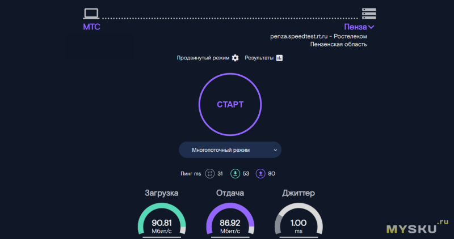Open the Многопоточный режим dropdown
This screenshot has height=239, width=454.
230,150
